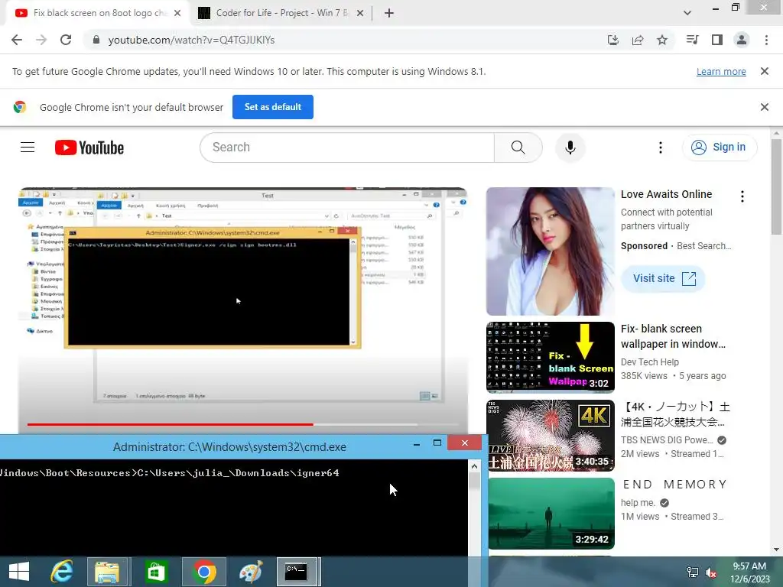Open the 'Love Awaits Online' ad thumbnail

(551, 251)
